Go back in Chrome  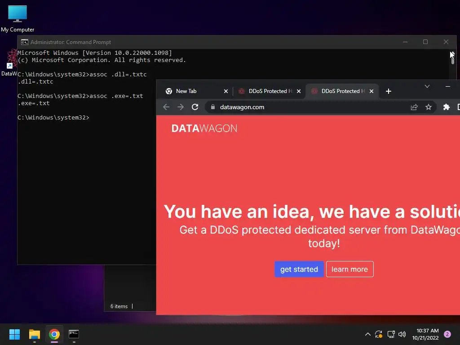166,107
